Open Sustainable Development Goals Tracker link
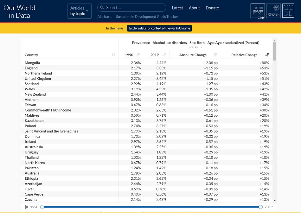Viewport: 301px width, 213px height. [147, 17]
